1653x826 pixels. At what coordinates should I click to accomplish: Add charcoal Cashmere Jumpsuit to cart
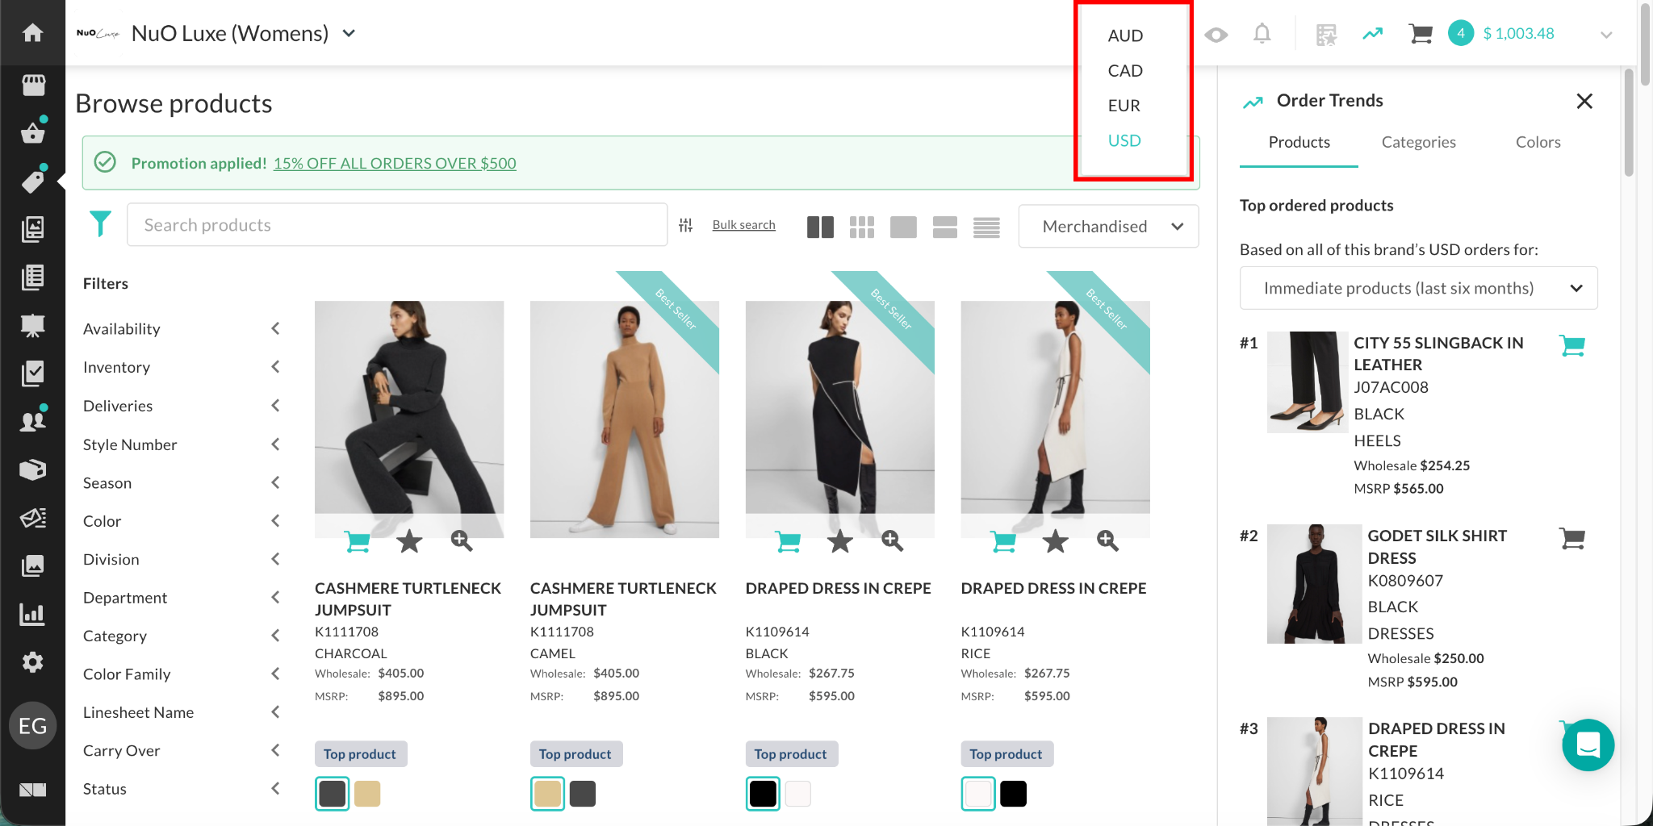(x=357, y=540)
